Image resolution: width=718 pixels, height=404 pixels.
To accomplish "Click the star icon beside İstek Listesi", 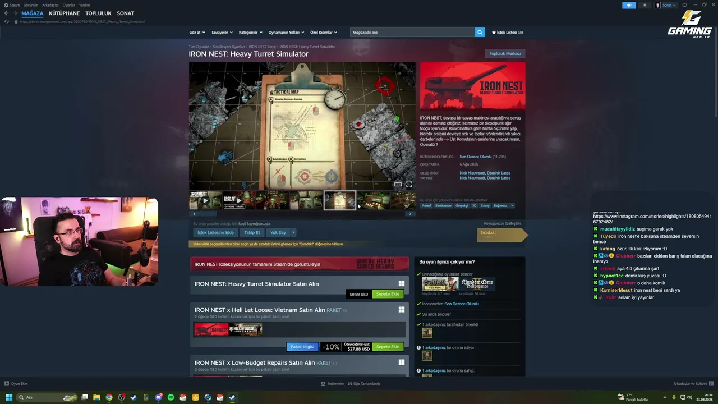I will point(494,32).
